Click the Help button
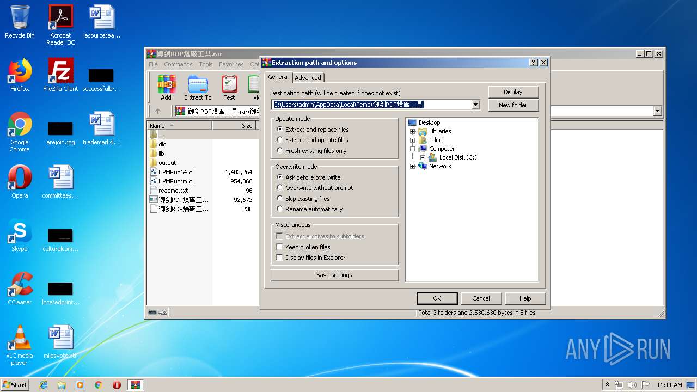 (x=525, y=298)
